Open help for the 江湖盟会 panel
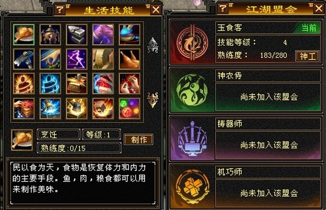The height and width of the screenshot is (210, 326). pyautogui.click(x=223, y=8)
